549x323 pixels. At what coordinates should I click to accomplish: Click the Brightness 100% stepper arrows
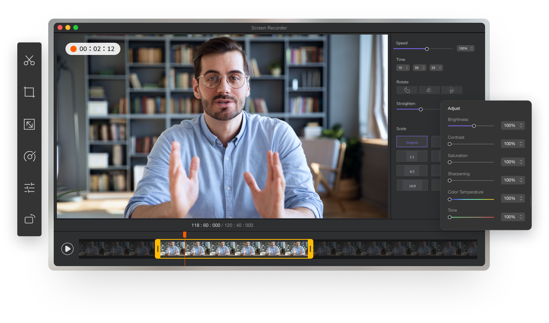pos(521,126)
